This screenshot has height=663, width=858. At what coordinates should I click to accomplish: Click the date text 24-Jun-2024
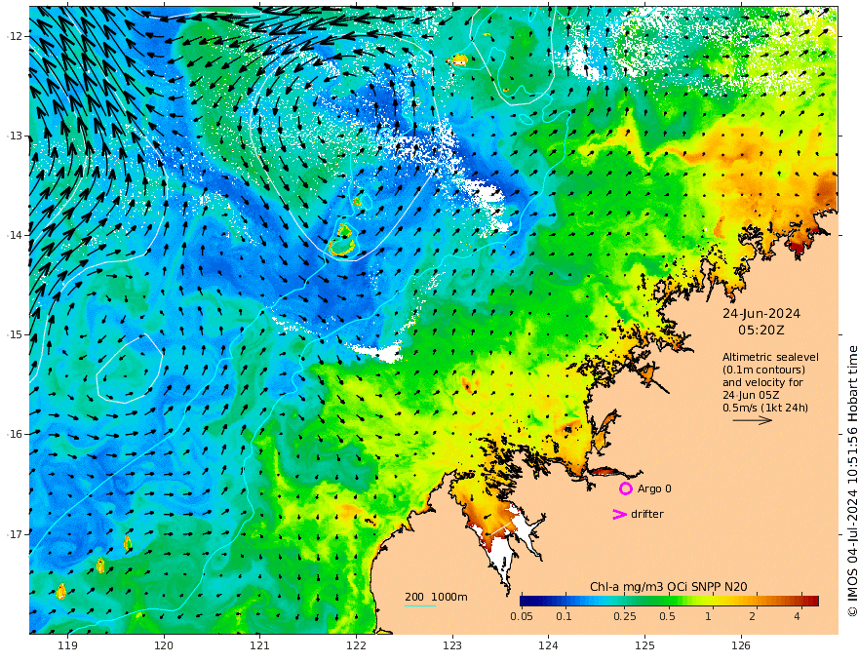(761, 314)
